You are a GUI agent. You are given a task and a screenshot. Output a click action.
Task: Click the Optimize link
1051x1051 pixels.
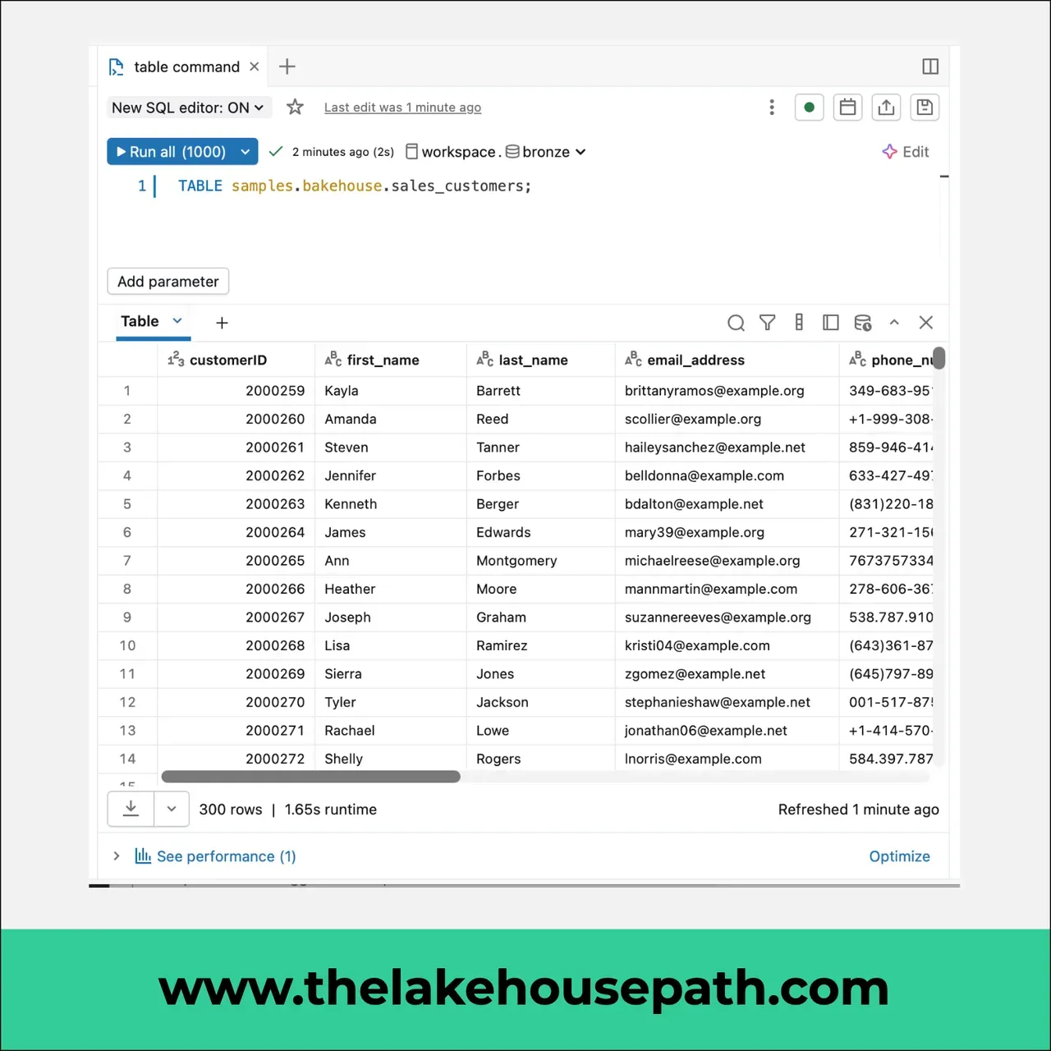tap(899, 856)
